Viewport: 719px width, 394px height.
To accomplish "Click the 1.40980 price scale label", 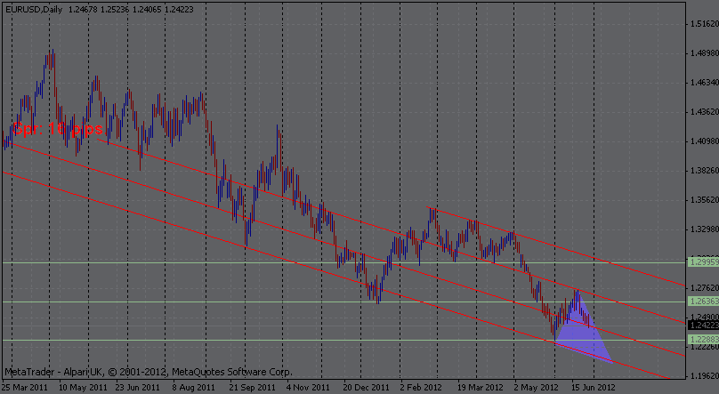I will (703, 141).
